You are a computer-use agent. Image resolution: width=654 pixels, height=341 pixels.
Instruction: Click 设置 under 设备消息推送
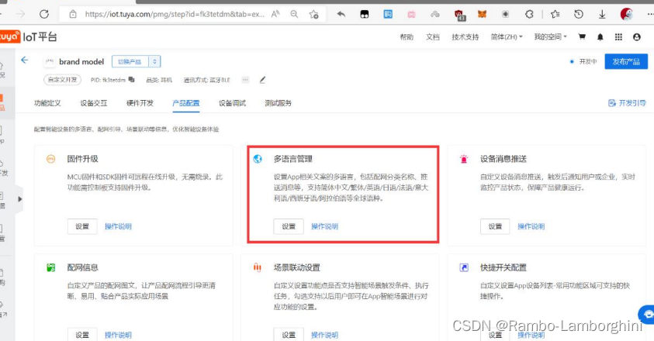pyautogui.click(x=495, y=226)
